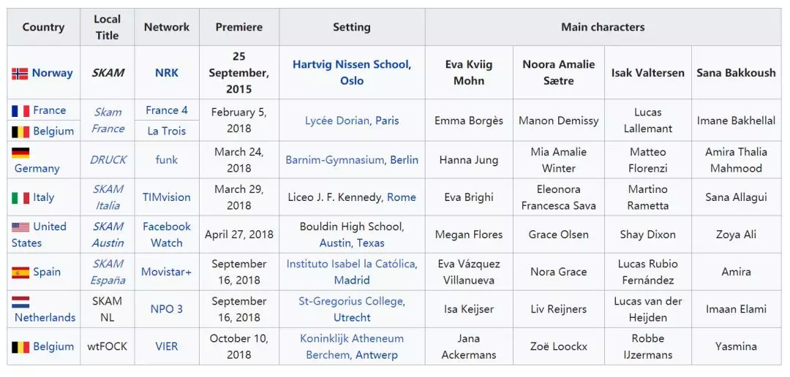Viewport: 790px width, 377px height.
Task: Open the Movistar+ network link
Action: 166,272
